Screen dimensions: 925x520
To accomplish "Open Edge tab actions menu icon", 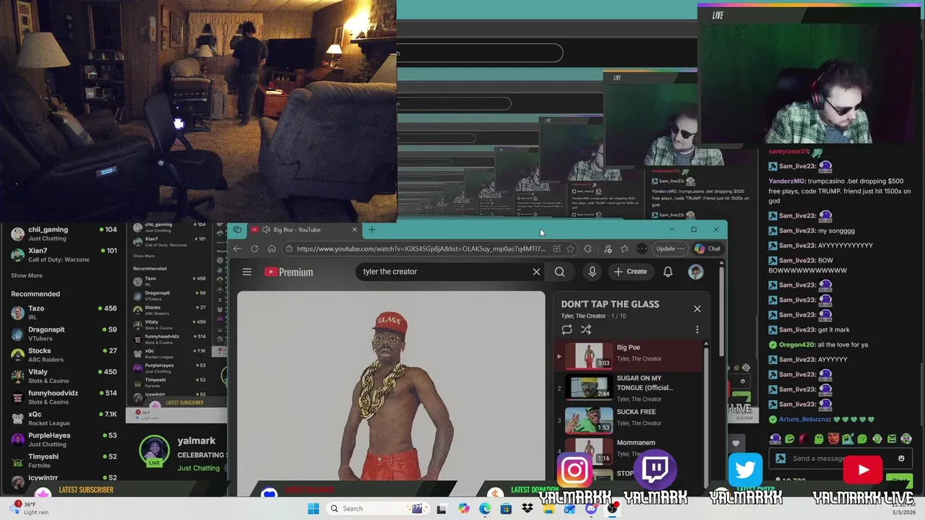I will coord(237,230).
